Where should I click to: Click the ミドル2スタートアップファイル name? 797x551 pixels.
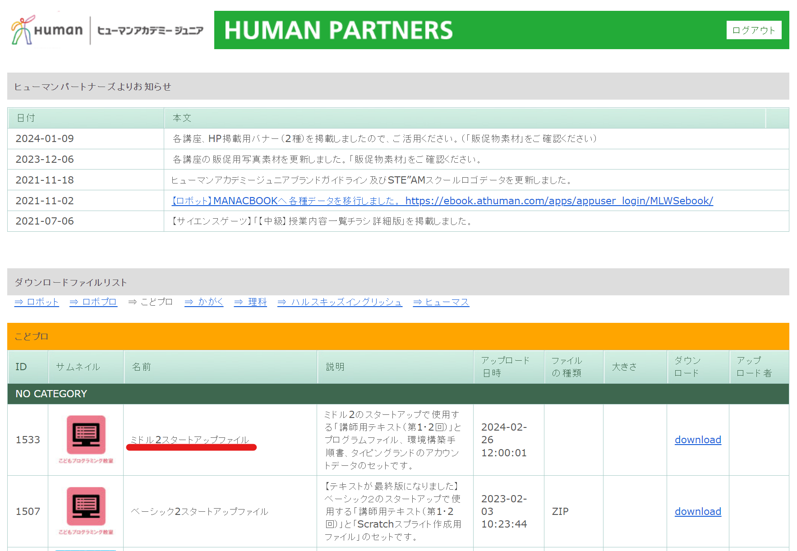(x=190, y=440)
